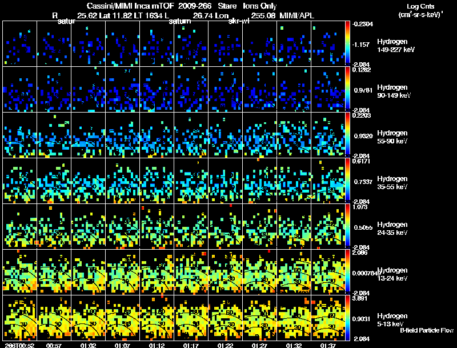
Task: Click the 01:17 time label
Action: pos(191,345)
